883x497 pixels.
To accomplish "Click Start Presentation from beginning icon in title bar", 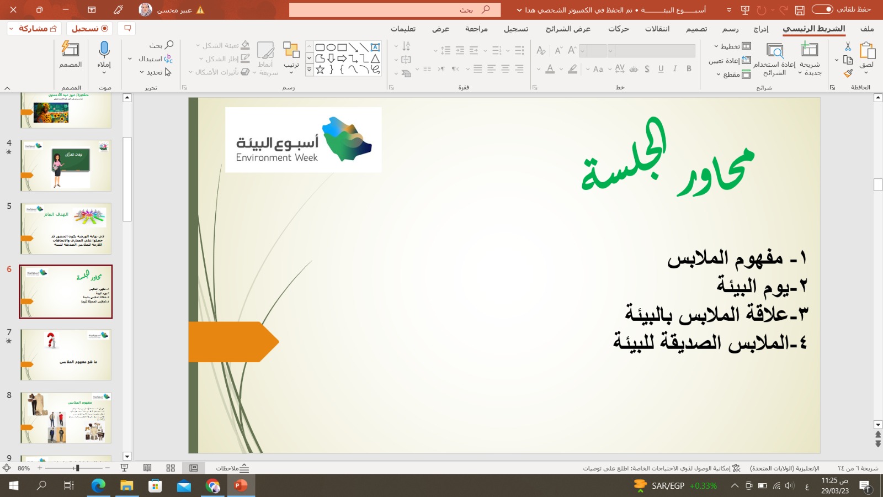I will 745,10.
